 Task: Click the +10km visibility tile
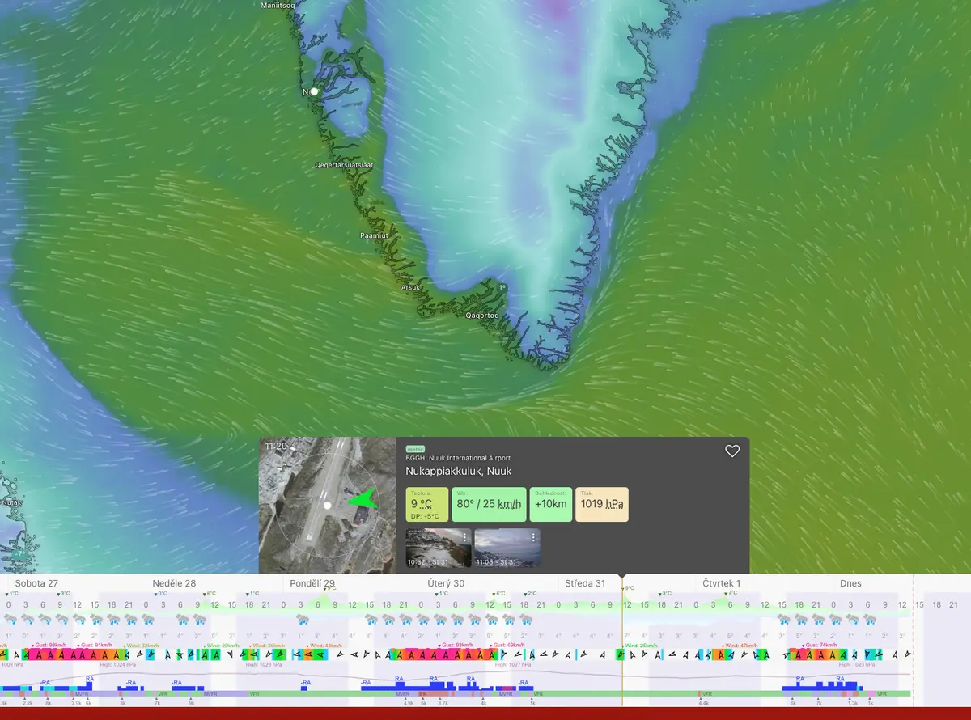click(x=551, y=504)
